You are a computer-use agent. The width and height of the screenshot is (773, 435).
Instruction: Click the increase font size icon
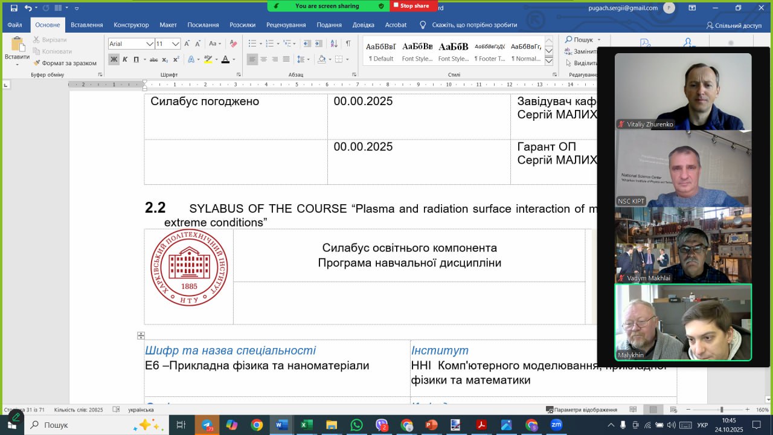(x=187, y=43)
